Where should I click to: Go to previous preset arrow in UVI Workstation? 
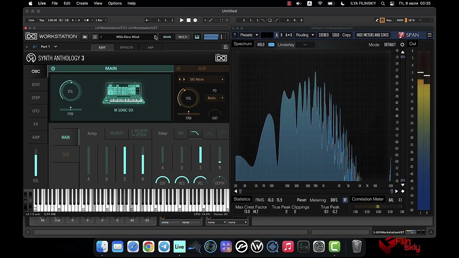tap(101, 37)
